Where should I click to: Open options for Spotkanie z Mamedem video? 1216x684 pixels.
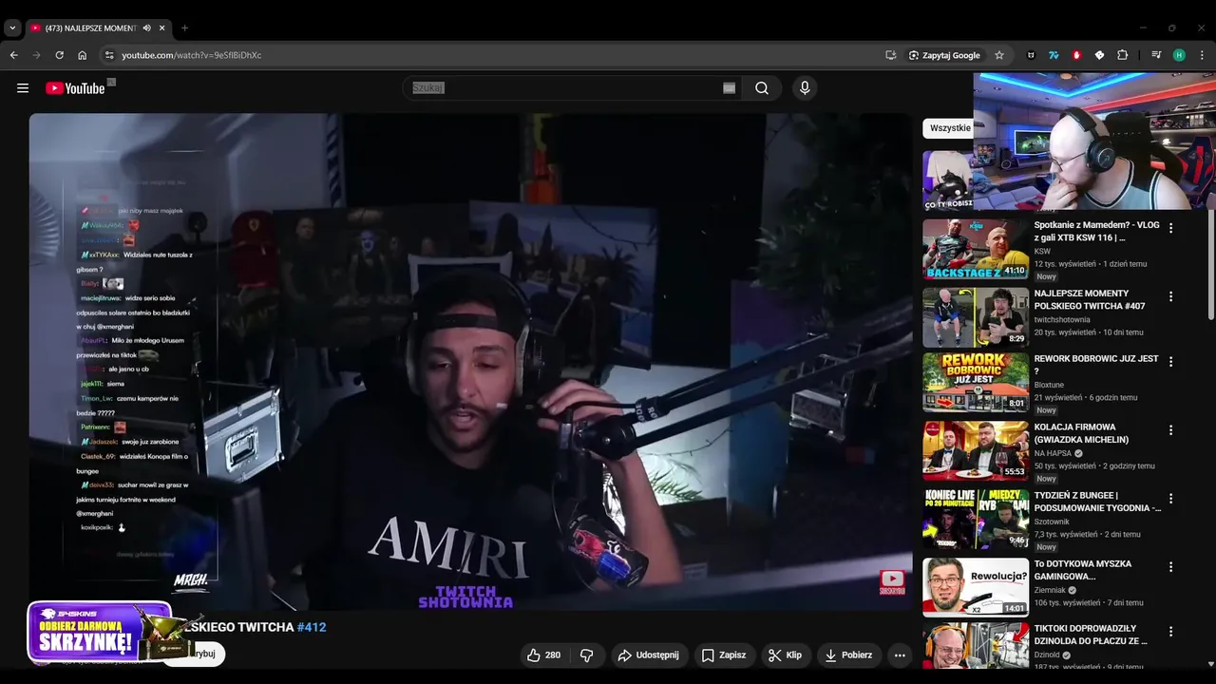click(1170, 228)
